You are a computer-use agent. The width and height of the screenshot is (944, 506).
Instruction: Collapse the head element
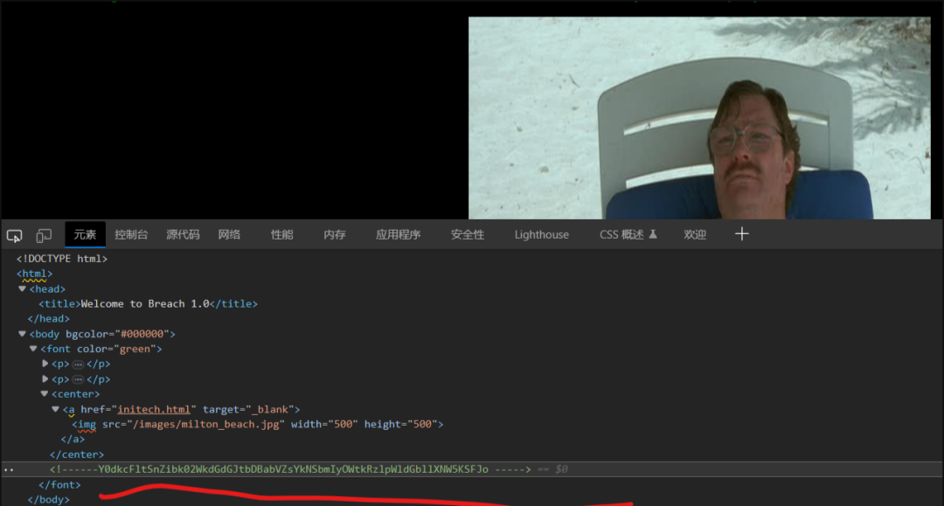point(22,288)
